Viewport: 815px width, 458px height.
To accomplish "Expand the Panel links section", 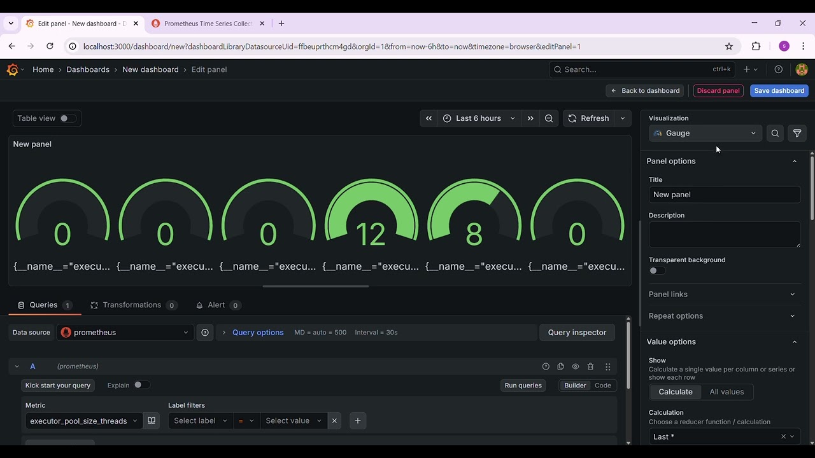I will point(723,294).
